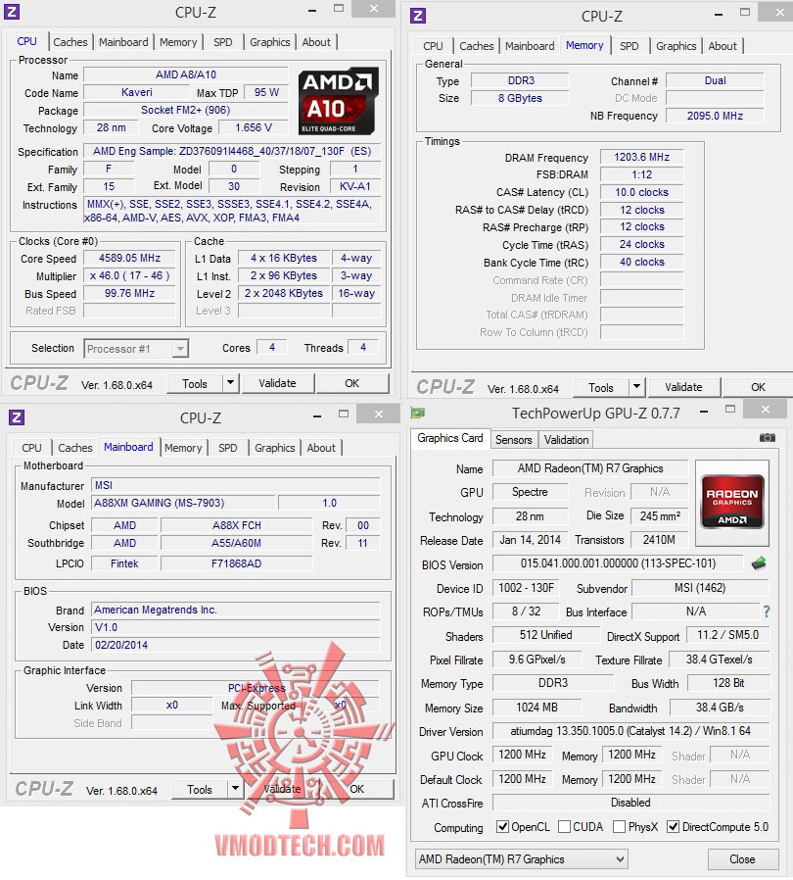Viewport: 793px width, 880px height.
Task: Click the motherboard Model A88XM GAMING field
Action: point(183,503)
